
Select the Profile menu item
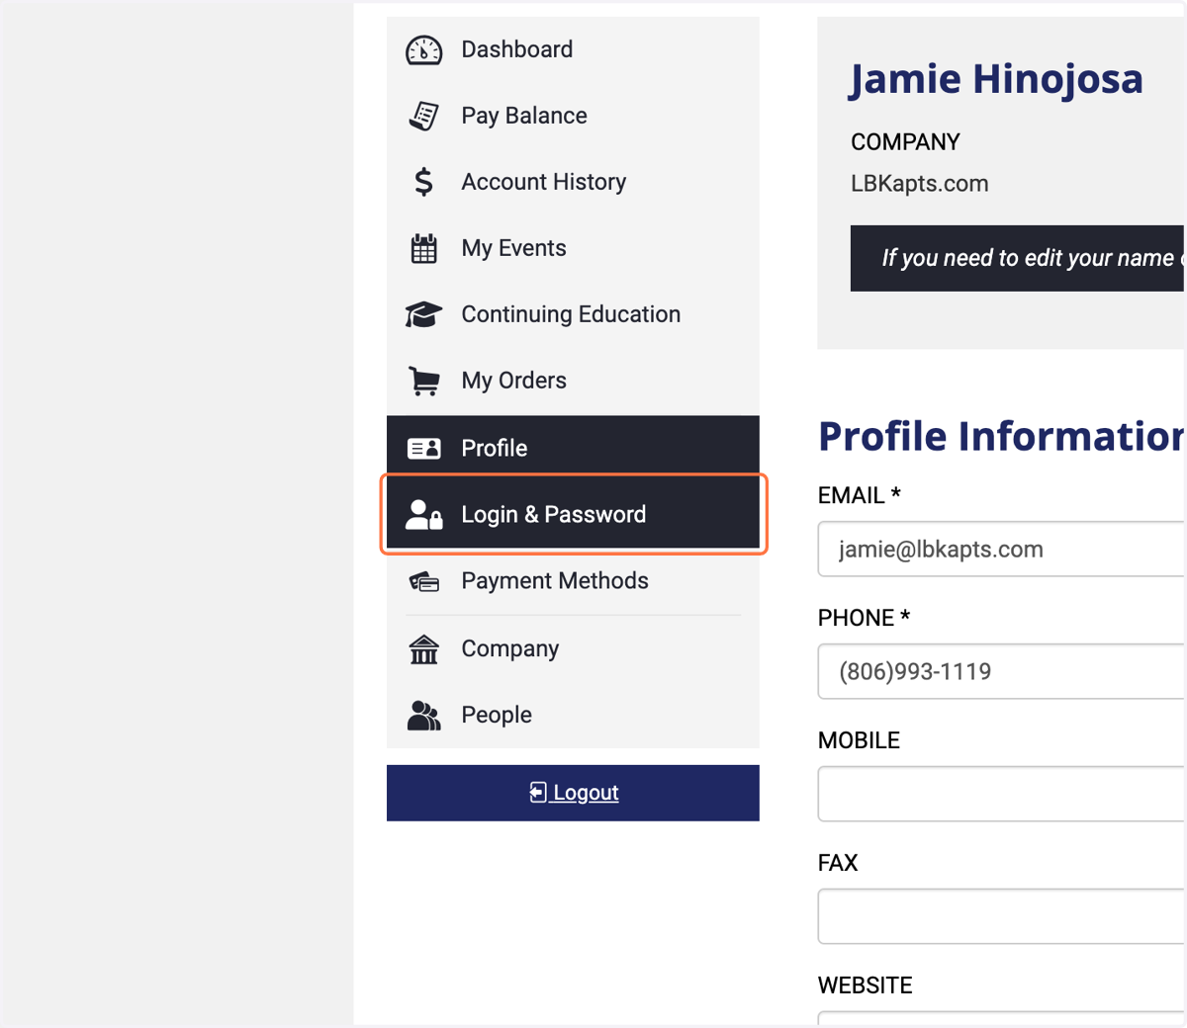(573, 448)
